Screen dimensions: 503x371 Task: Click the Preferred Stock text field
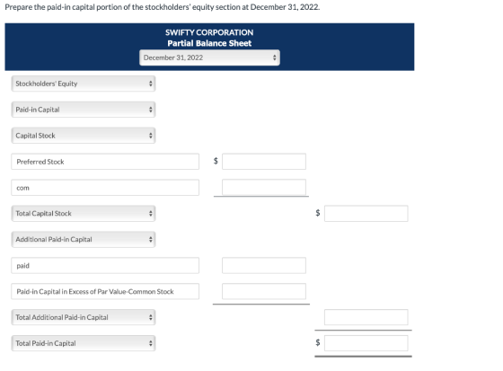(x=105, y=162)
